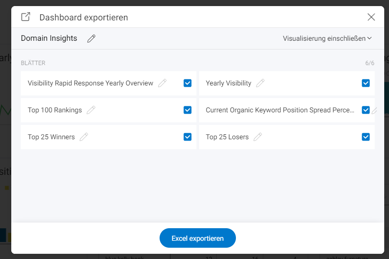Click Current Organic Keyword Position Spread label
The width and height of the screenshot is (389, 259).
[280, 110]
